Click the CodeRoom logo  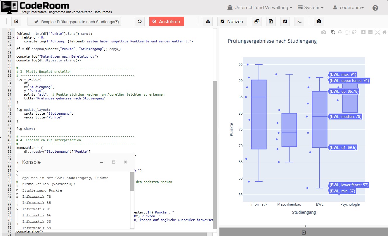(x=35, y=6)
